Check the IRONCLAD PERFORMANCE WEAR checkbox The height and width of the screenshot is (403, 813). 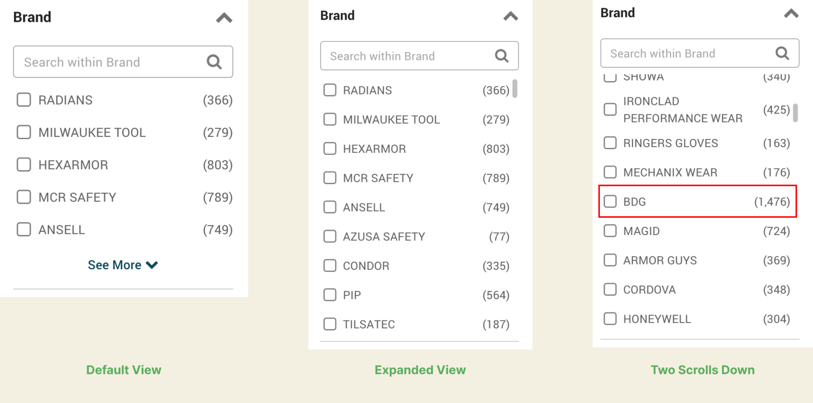(609, 109)
